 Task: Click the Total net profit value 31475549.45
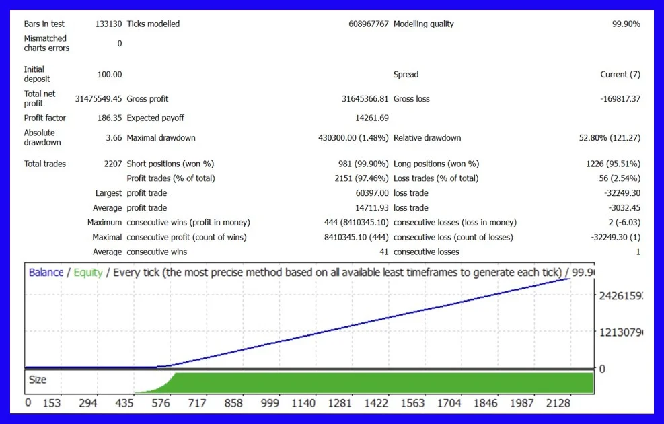98,99
